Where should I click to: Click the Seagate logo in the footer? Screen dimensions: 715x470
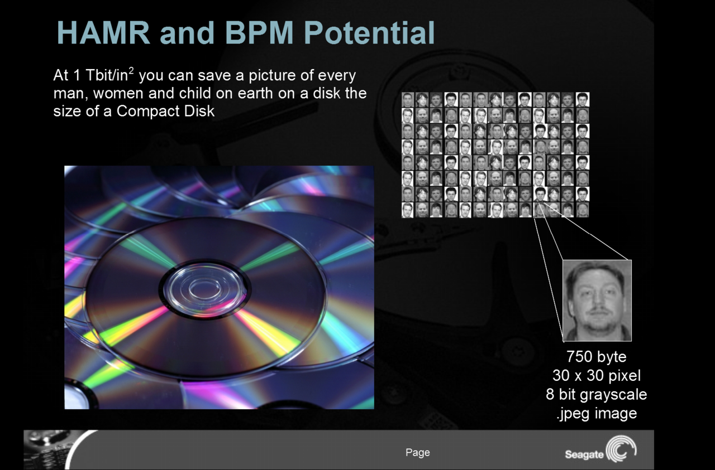(601, 450)
